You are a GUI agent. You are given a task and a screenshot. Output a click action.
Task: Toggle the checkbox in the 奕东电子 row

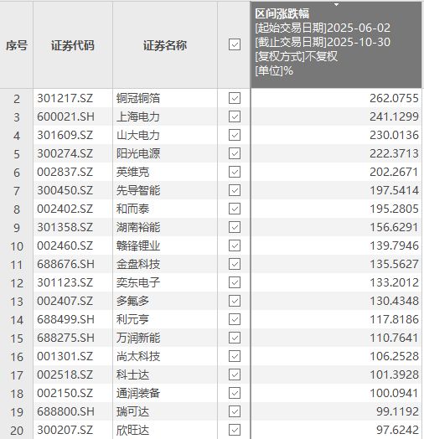(235, 282)
